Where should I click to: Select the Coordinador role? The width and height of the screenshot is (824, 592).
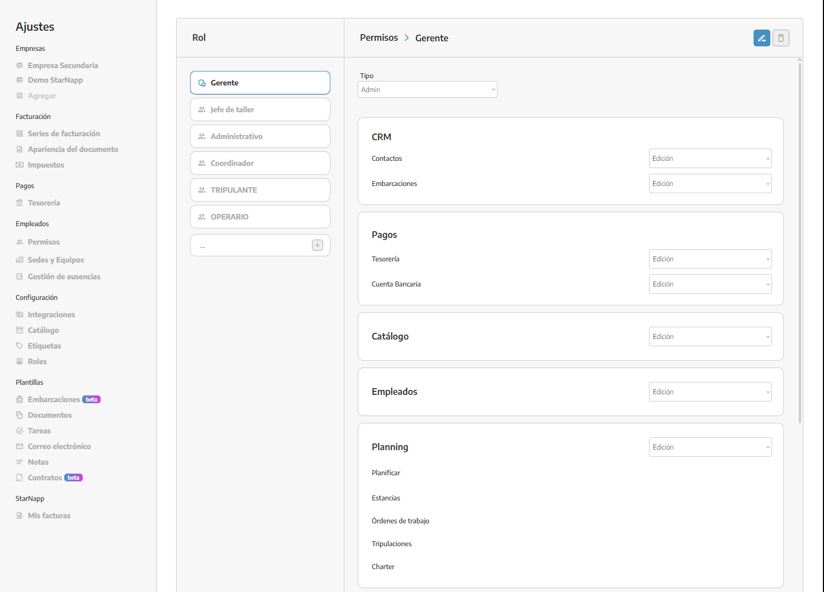point(260,163)
